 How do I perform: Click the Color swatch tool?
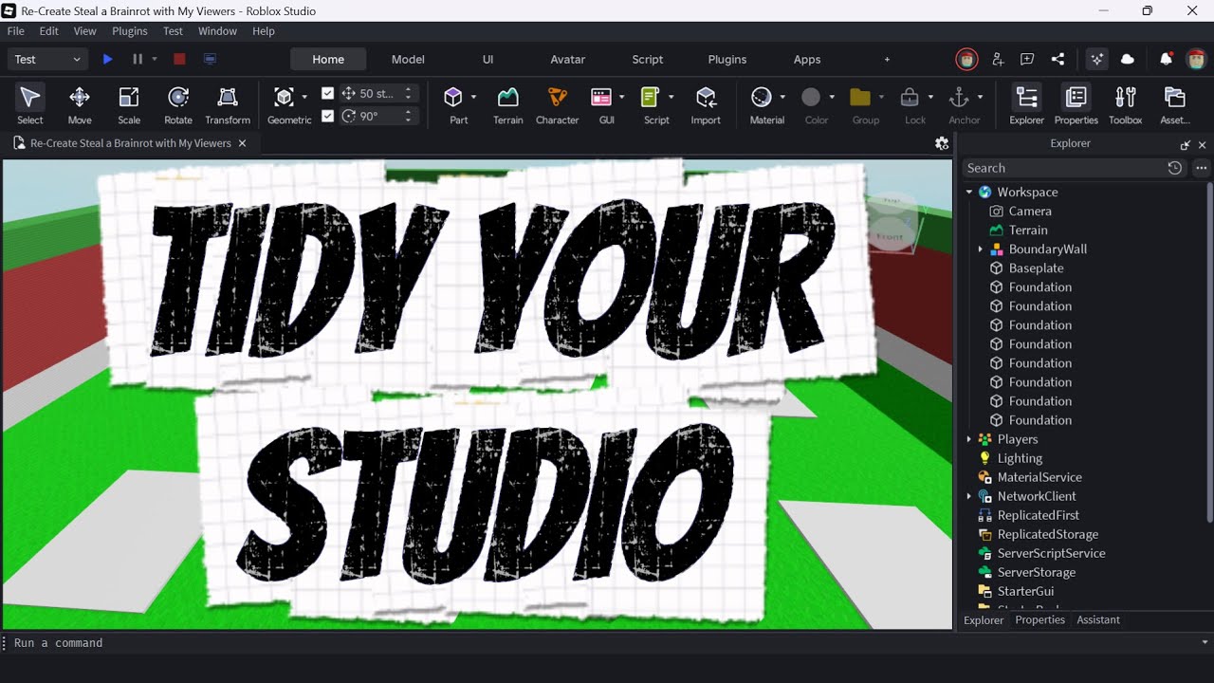(x=811, y=97)
